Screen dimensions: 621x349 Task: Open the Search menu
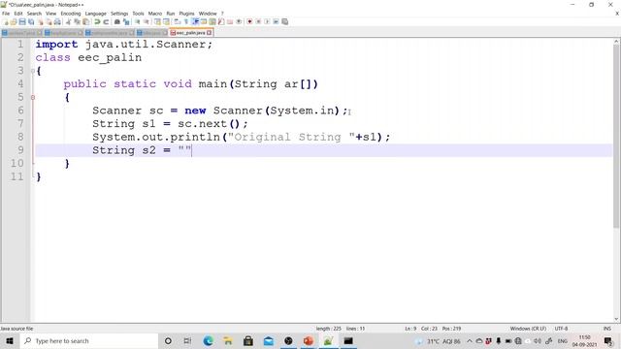[x=34, y=14]
